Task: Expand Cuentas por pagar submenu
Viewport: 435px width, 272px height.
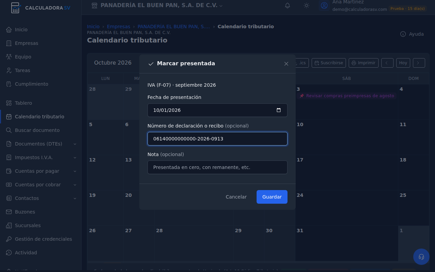Action: [x=41, y=171]
